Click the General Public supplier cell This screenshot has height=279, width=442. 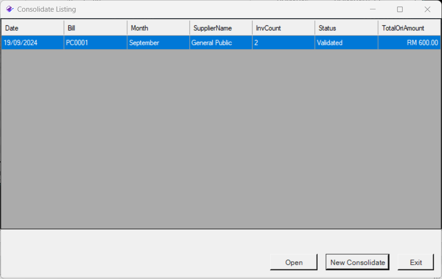[221, 43]
